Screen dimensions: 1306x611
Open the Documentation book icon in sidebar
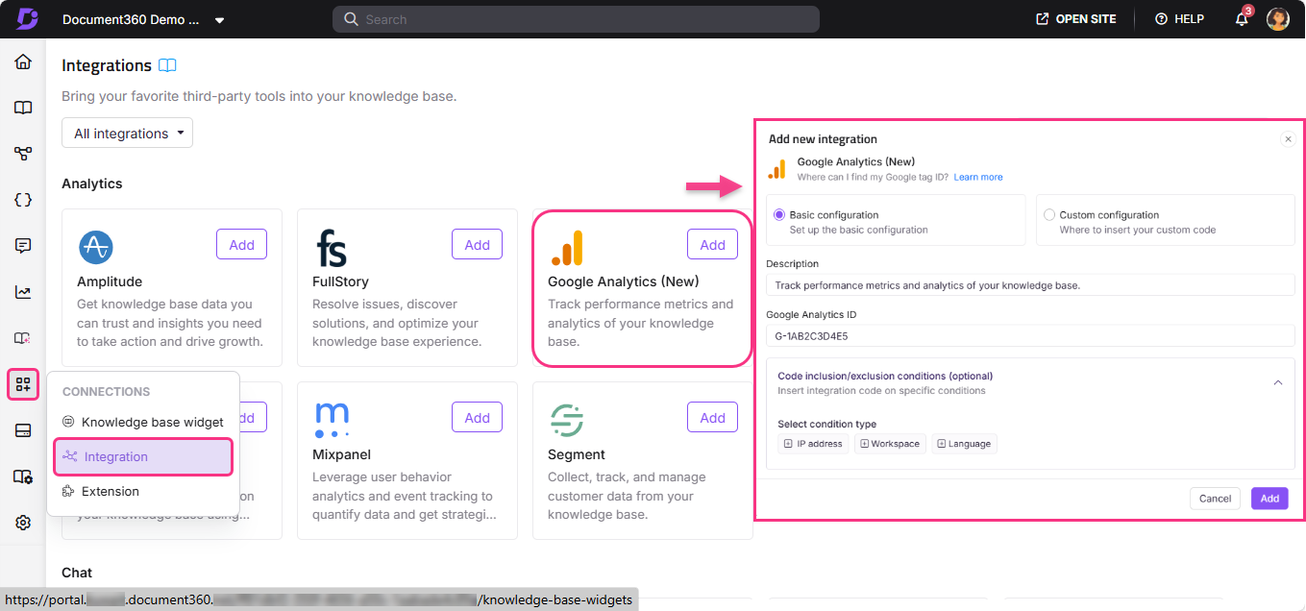click(x=22, y=108)
